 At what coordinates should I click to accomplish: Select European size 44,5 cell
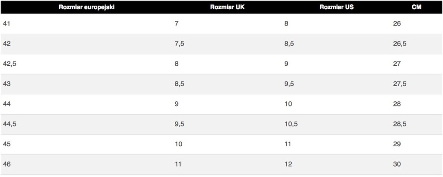10,124
